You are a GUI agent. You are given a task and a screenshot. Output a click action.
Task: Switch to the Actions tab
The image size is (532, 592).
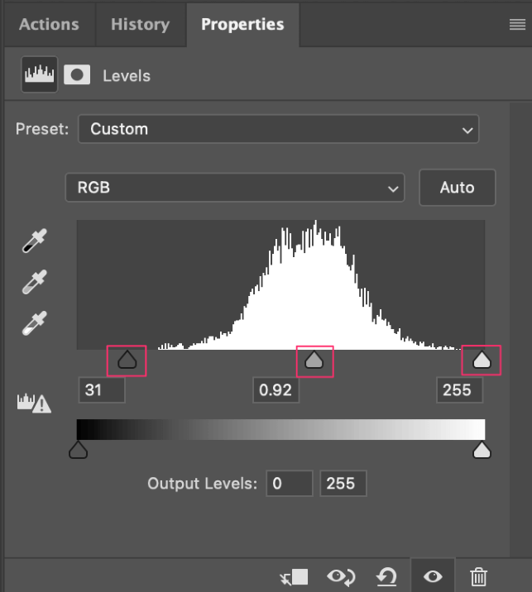[x=48, y=24]
